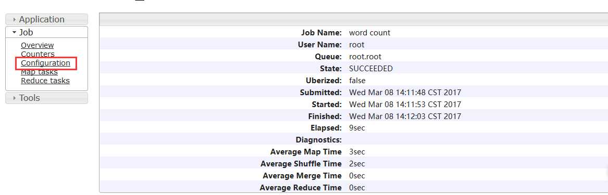Open the Overview link under Job

pyautogui.click(x=37, y=45)
